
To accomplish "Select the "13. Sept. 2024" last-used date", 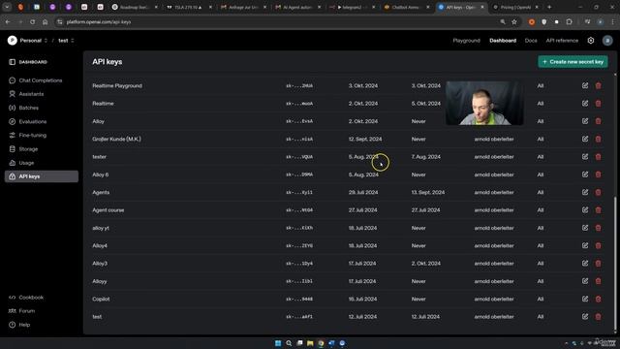I will point(428,192).
